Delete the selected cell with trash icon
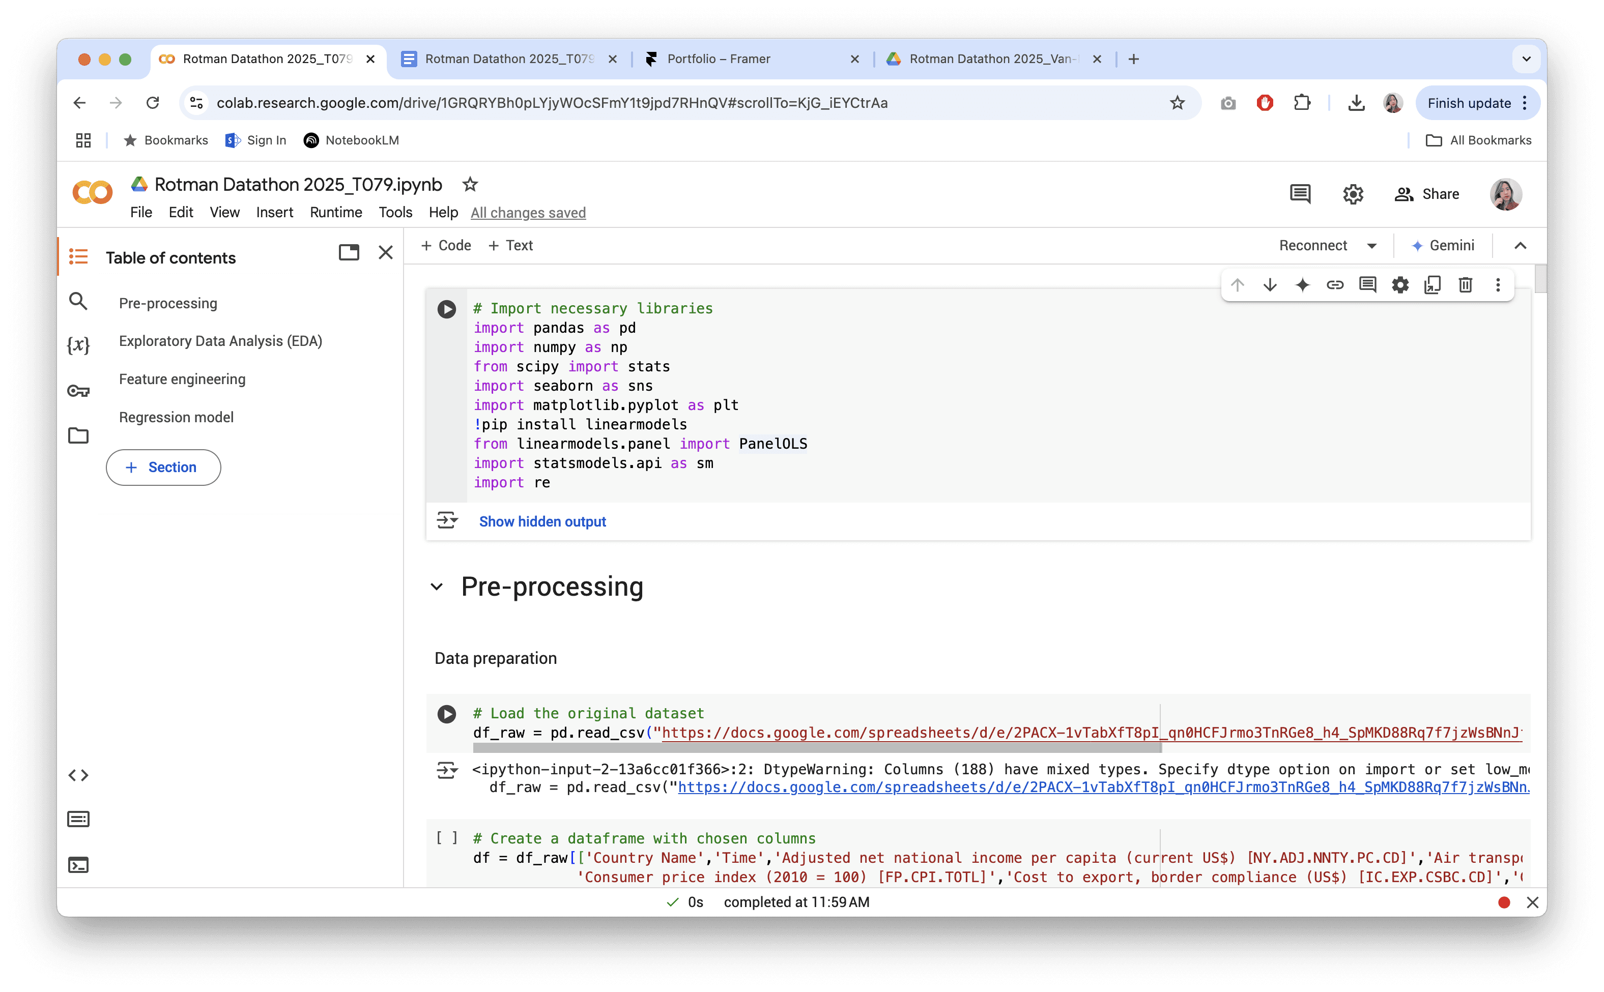1604x992 pixels. tap(1465, 285)
